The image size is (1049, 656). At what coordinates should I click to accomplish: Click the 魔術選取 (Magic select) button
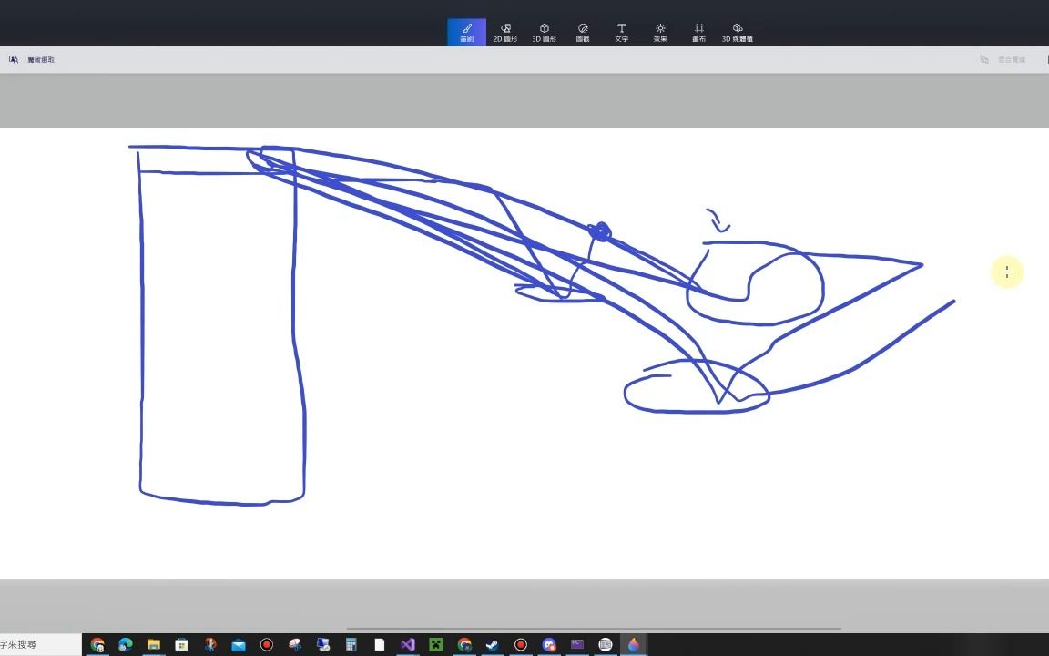click(32, 59)
